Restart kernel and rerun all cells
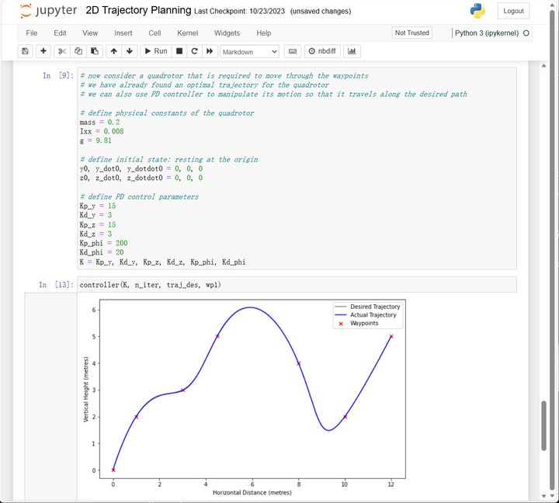Image resolution: width=559 pixels, height=503 pixels. click(x=210, y=51)
